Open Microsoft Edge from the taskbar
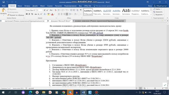This screenshot has width=169, height=95. [x=31, y=92]
